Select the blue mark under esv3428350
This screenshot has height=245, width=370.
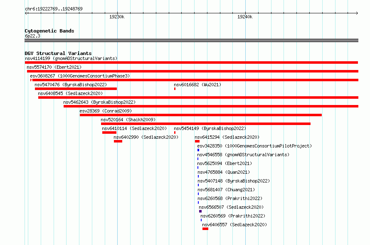[x=198, y=150]
